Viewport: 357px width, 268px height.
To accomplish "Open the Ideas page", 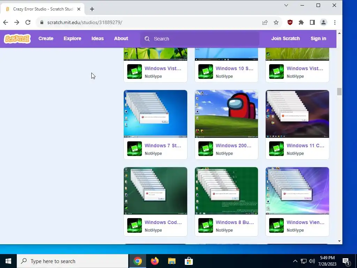I will point(98,38).
